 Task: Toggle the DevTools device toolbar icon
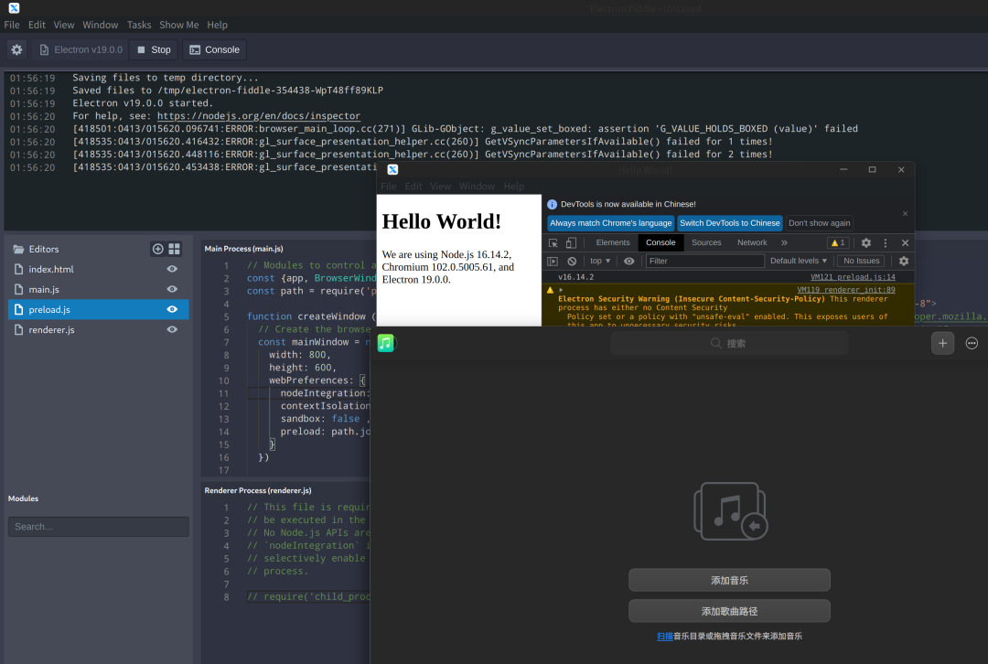coord(571,242)
